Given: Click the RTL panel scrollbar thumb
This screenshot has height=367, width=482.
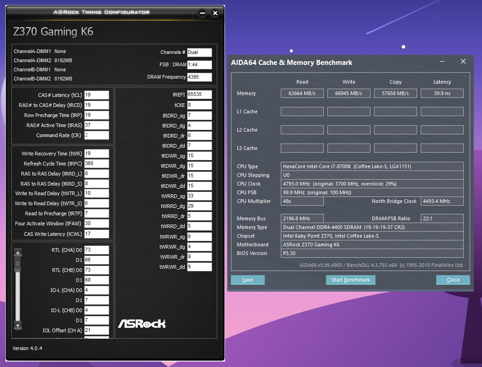Looking at the screenshot, I should point(18,264).
